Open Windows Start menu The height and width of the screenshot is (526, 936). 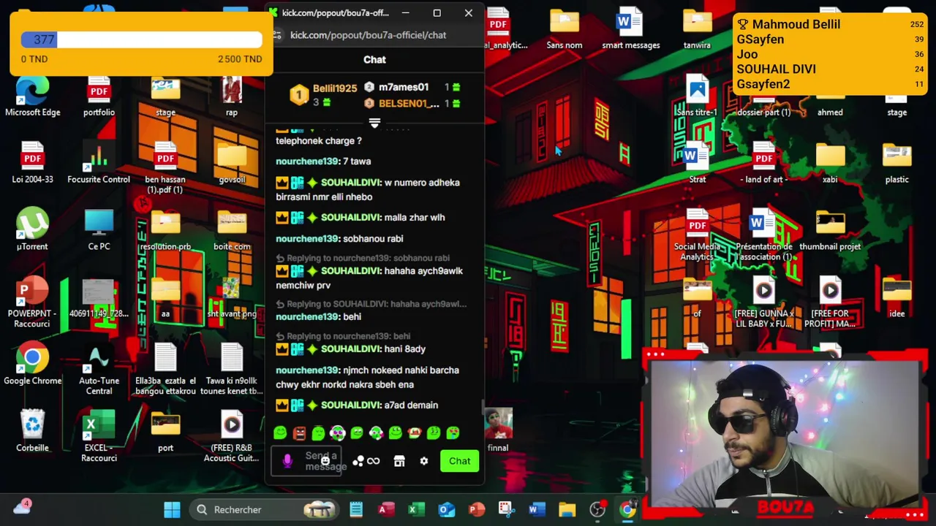172,510
